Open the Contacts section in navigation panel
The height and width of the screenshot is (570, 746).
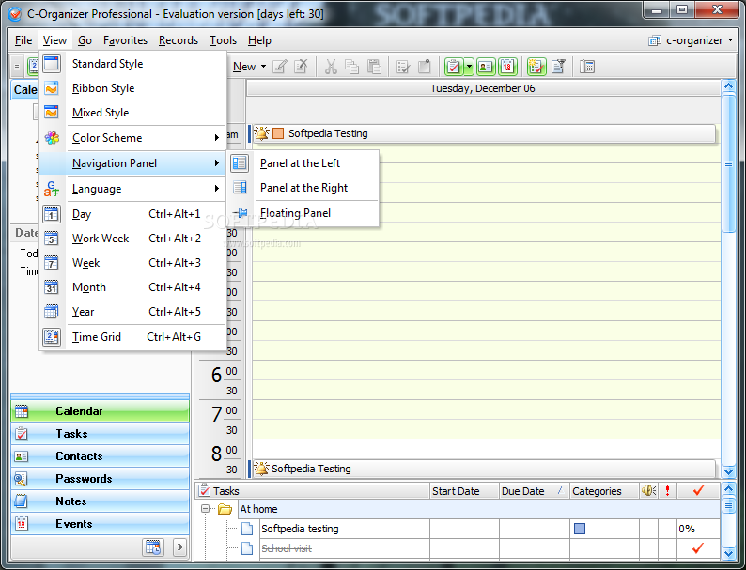click(100, 456)
